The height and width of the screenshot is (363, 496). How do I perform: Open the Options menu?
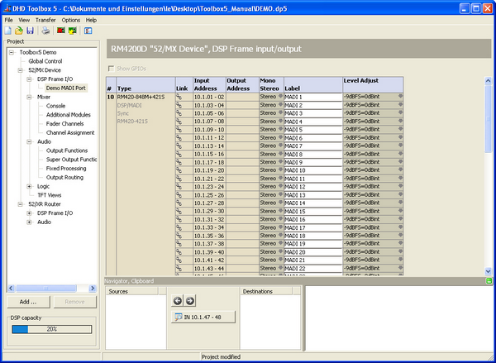point(71,19)
